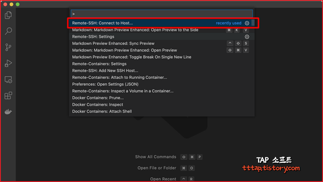Choose Remote-SSH: Settings command
Viewport: 323px width, 182px height.
pyautogui.click(x=162, y=37)
